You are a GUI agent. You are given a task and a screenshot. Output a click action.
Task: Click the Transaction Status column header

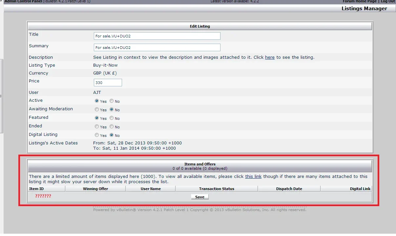click(x=217, y=189)
